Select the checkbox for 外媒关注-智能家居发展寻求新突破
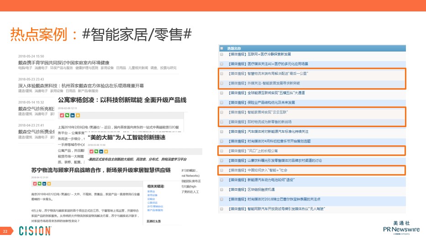 pyautogui.click(x=222, y=83)
